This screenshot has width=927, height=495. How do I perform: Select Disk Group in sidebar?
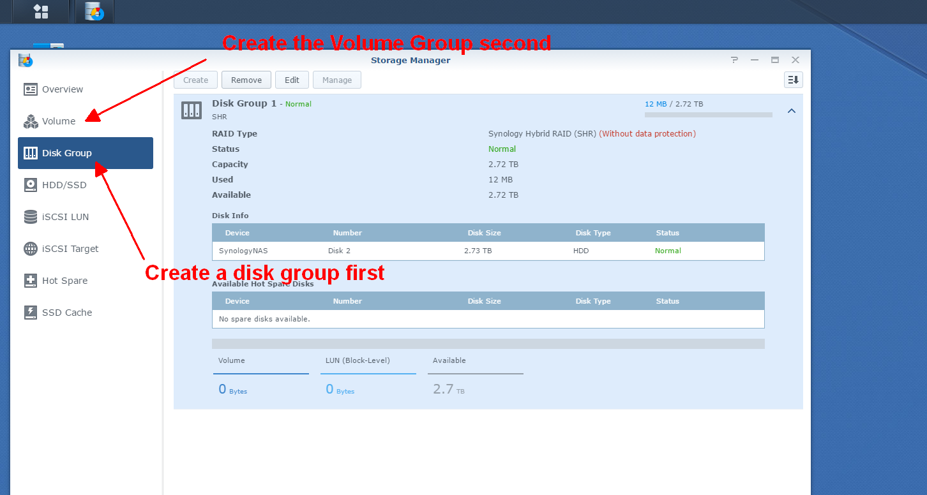pos(86,153)
